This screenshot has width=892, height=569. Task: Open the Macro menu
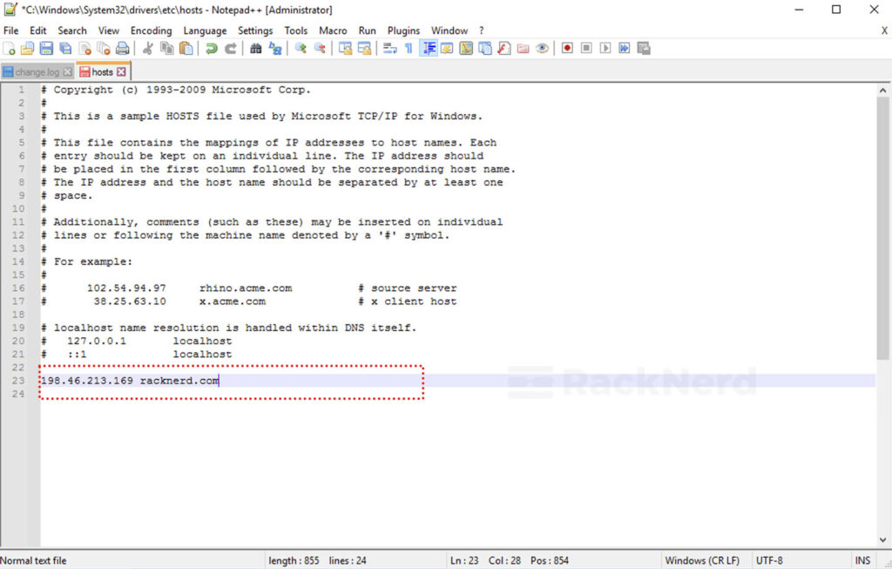tap(333, 30)
